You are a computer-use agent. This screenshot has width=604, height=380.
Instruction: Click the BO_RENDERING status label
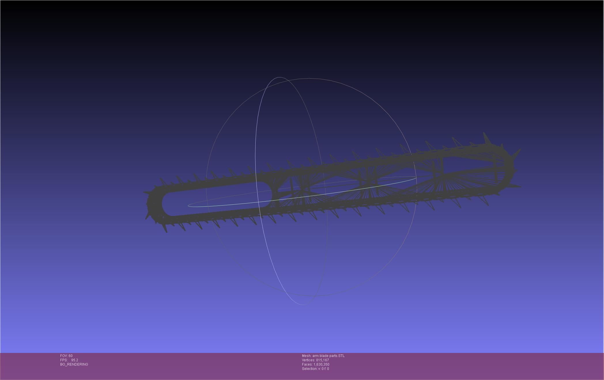pos(74,364)
